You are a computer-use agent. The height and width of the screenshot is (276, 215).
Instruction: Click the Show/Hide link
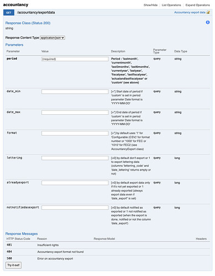(150, 5)
